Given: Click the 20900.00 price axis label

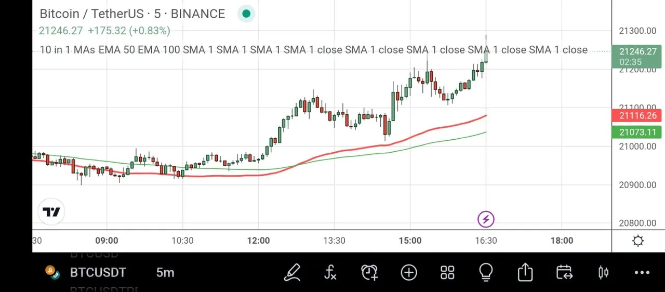Looking at the screenshot, I should click(638, 185).
